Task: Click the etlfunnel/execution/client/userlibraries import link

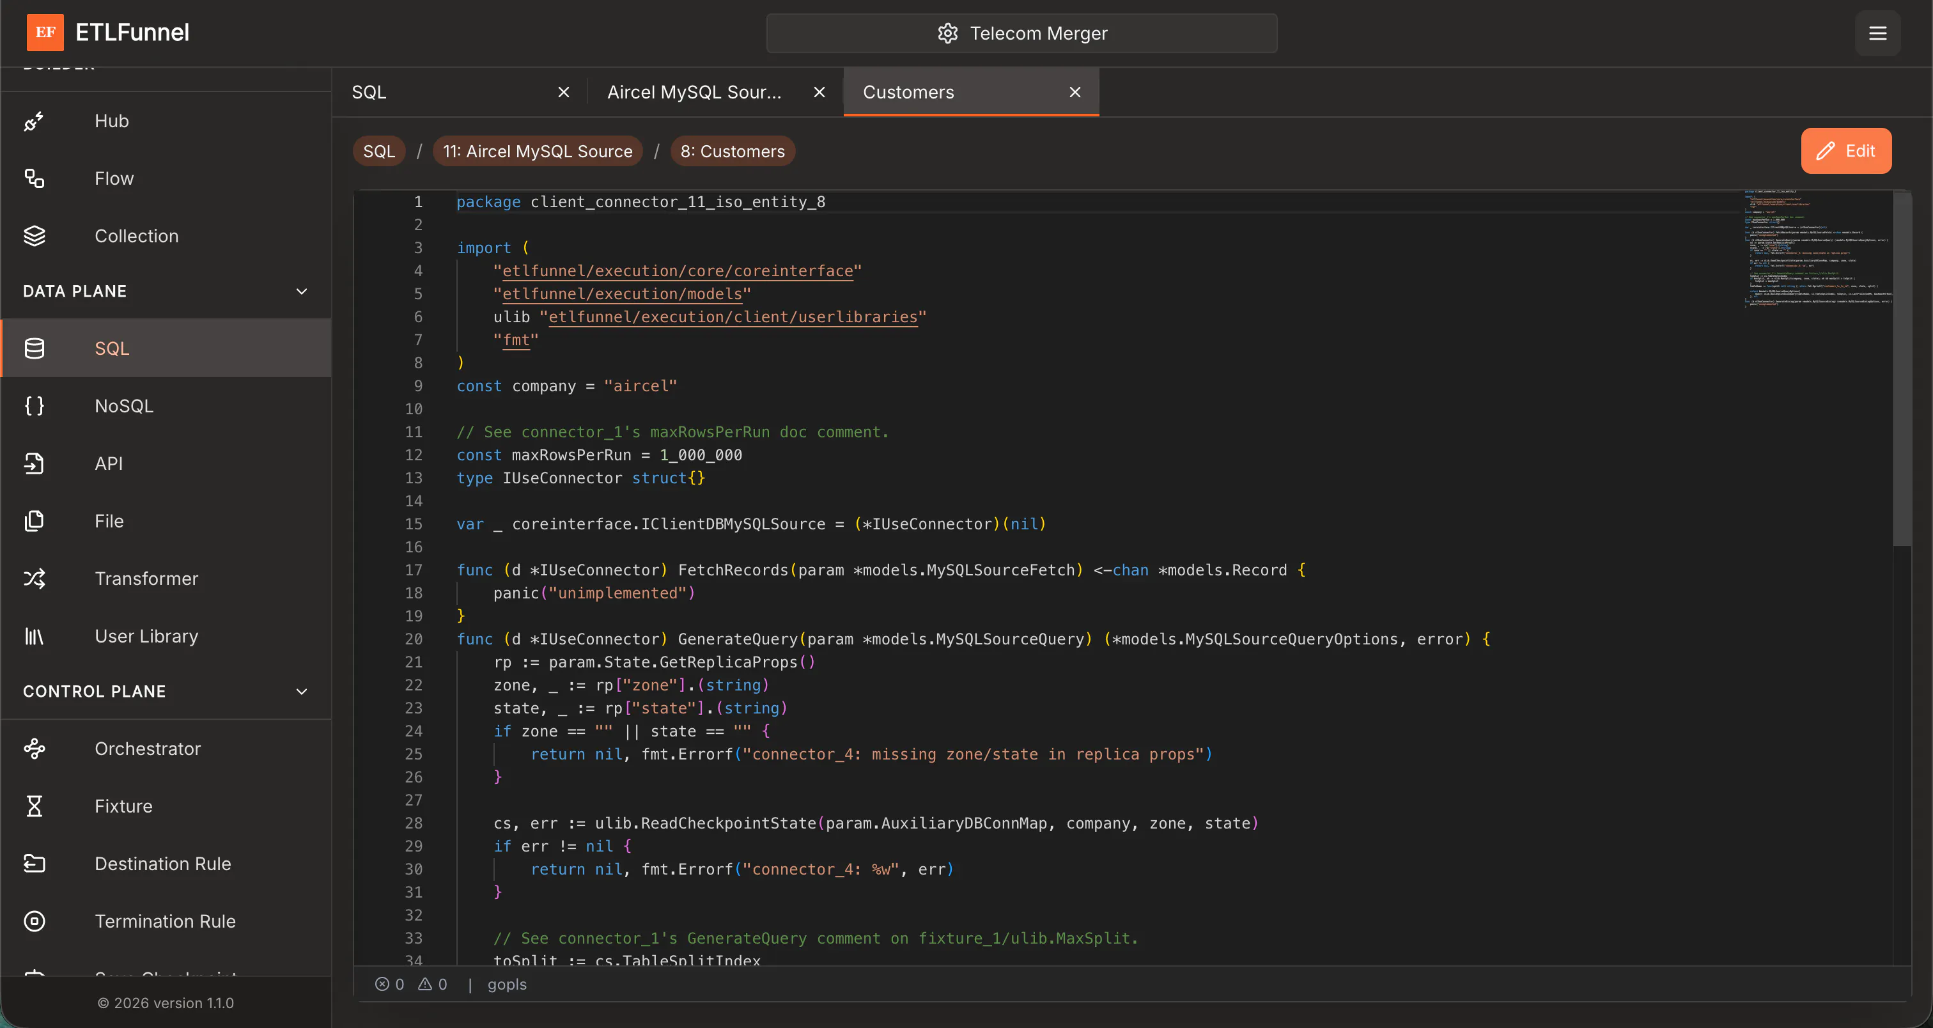Action: [733, 317]
